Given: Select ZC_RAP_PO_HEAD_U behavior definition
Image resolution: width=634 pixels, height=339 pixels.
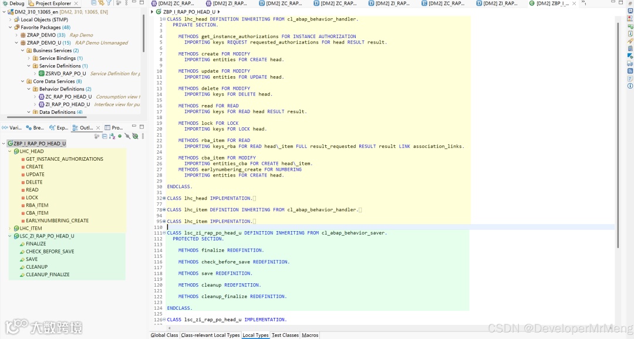Looking at the screenshot, I should (68, 97).
